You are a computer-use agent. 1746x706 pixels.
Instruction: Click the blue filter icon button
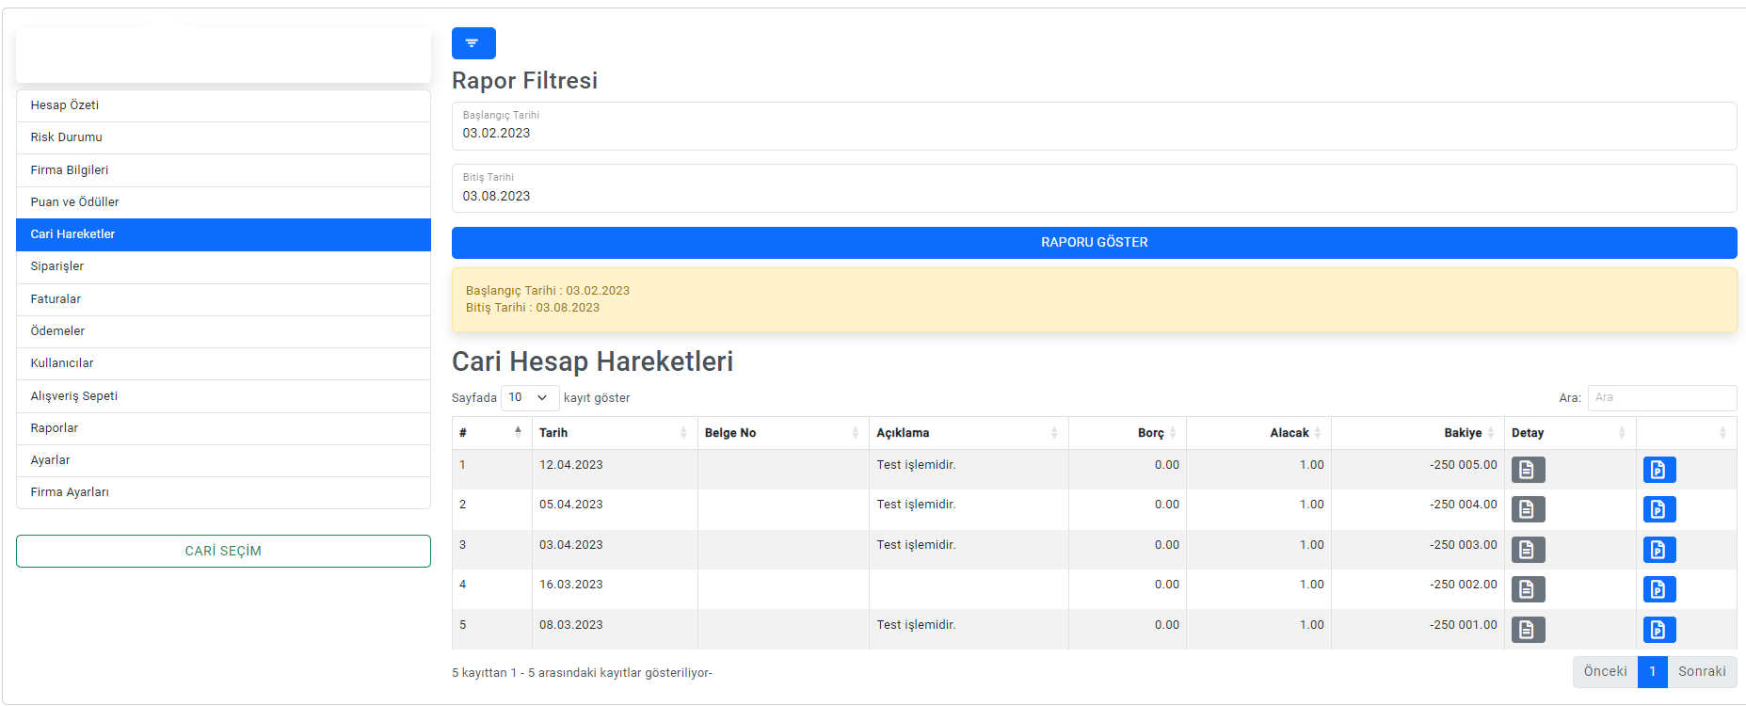tap(473, 43)
